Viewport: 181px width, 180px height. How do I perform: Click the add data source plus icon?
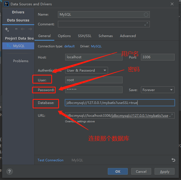[7, 29]
